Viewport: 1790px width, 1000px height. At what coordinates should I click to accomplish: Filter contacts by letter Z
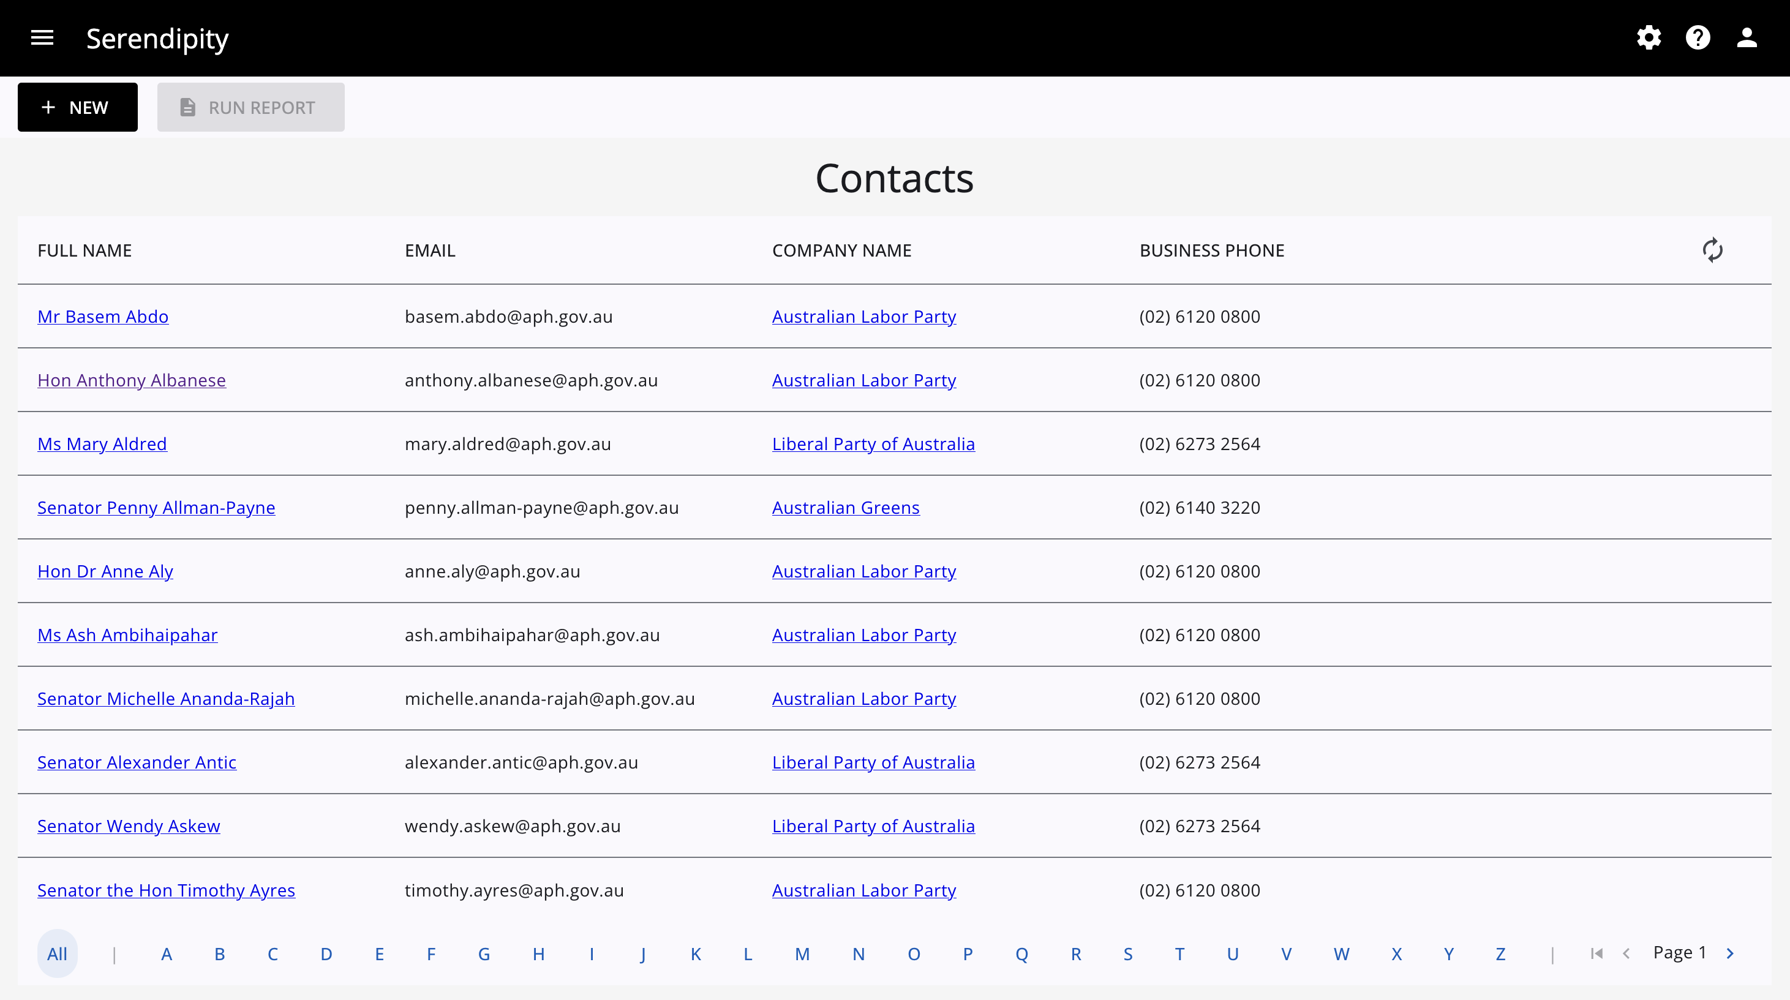pos(1500,953)
